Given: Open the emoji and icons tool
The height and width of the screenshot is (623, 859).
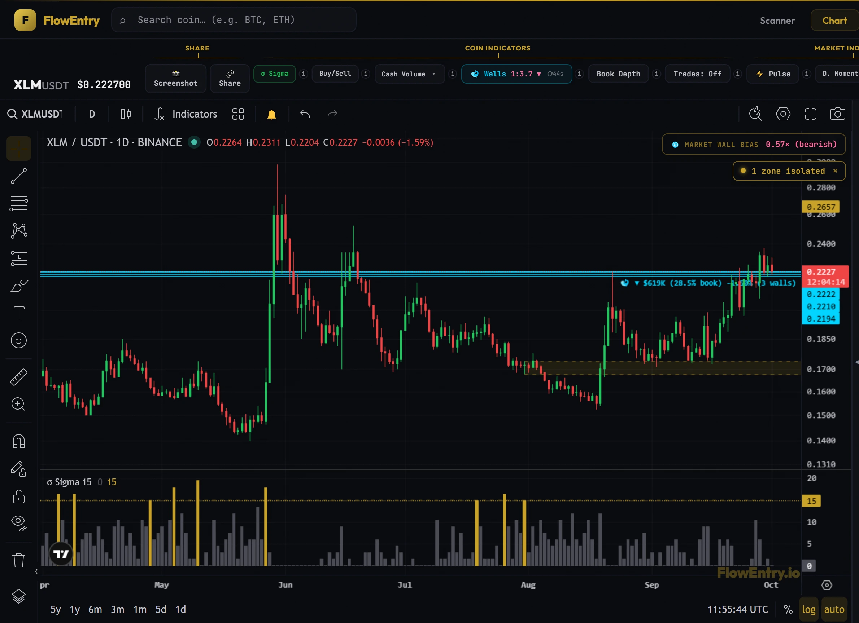Looking at the screenshot, I should tap(18, 340).
